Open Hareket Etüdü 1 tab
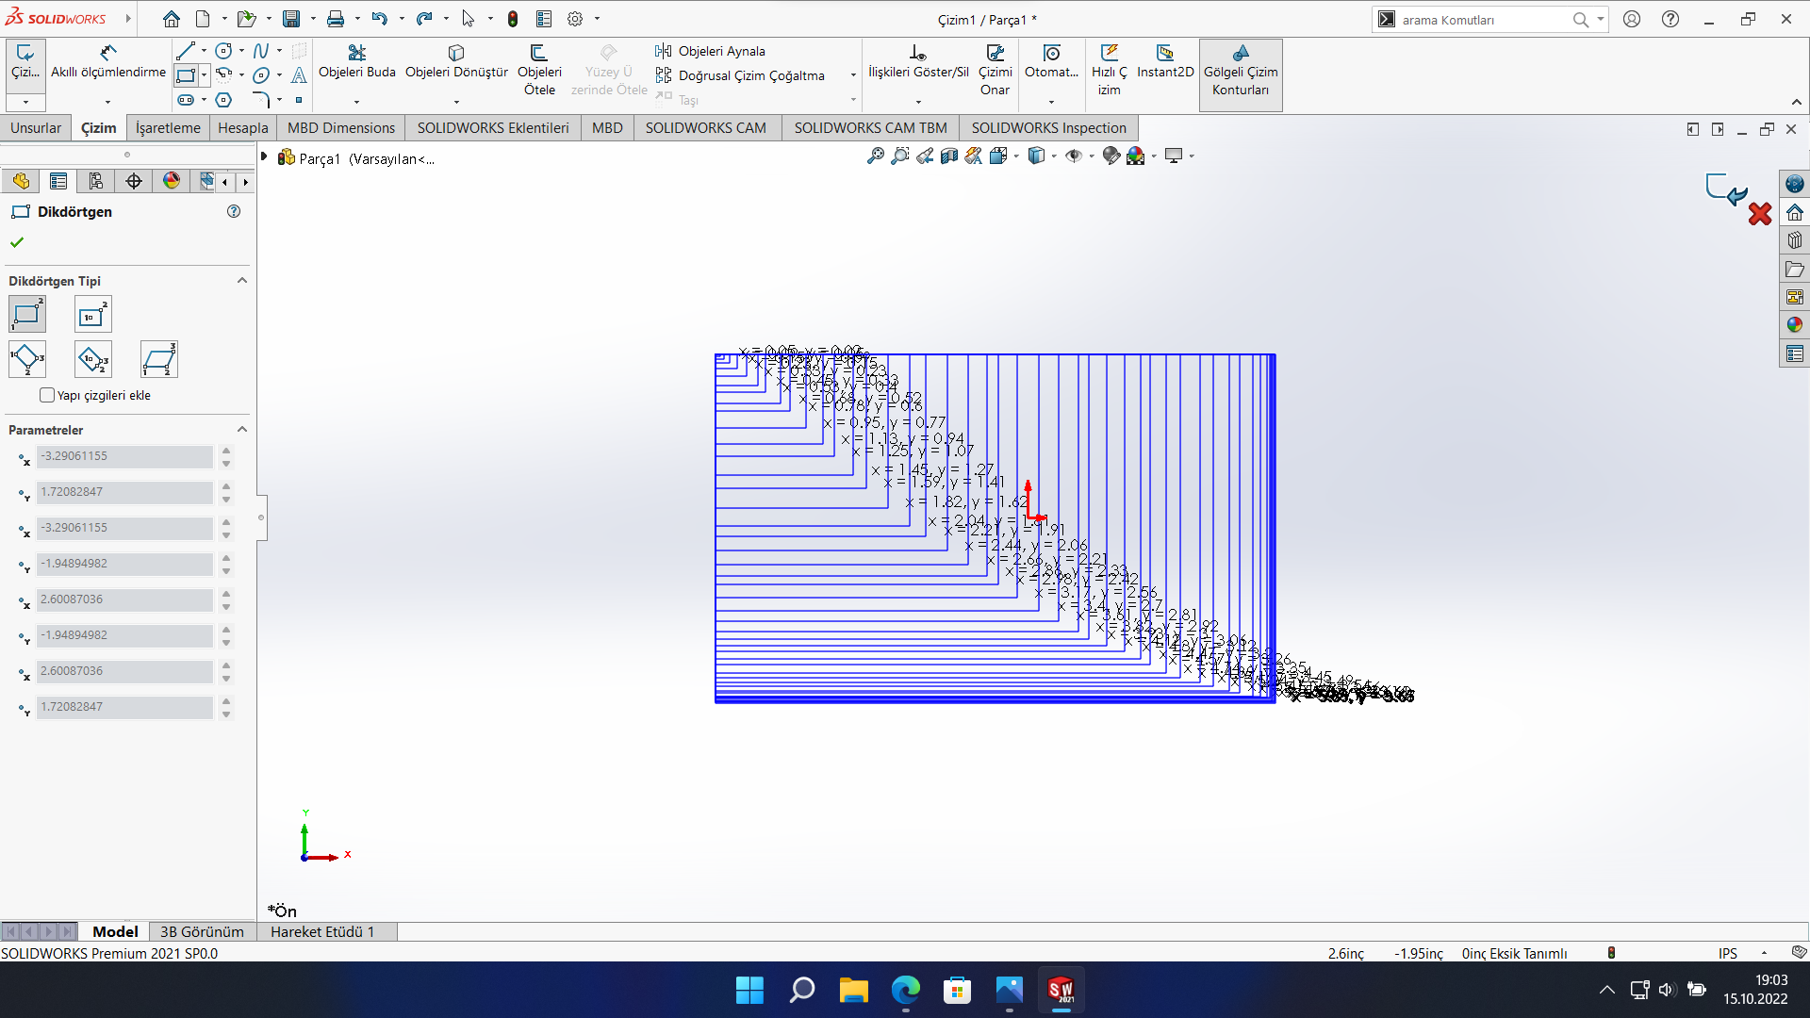 pos(322,931)
